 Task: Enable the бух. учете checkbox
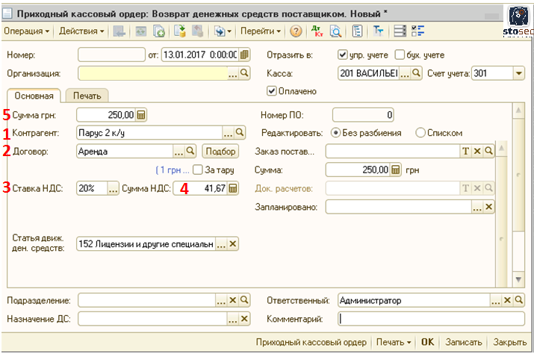[400, 55]
